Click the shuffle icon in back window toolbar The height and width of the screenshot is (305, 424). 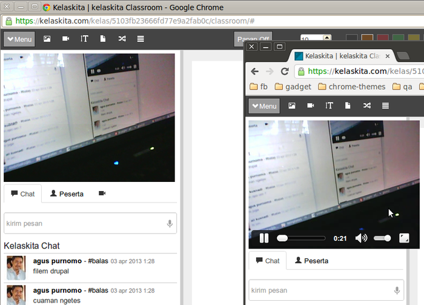tap(122, 39)
